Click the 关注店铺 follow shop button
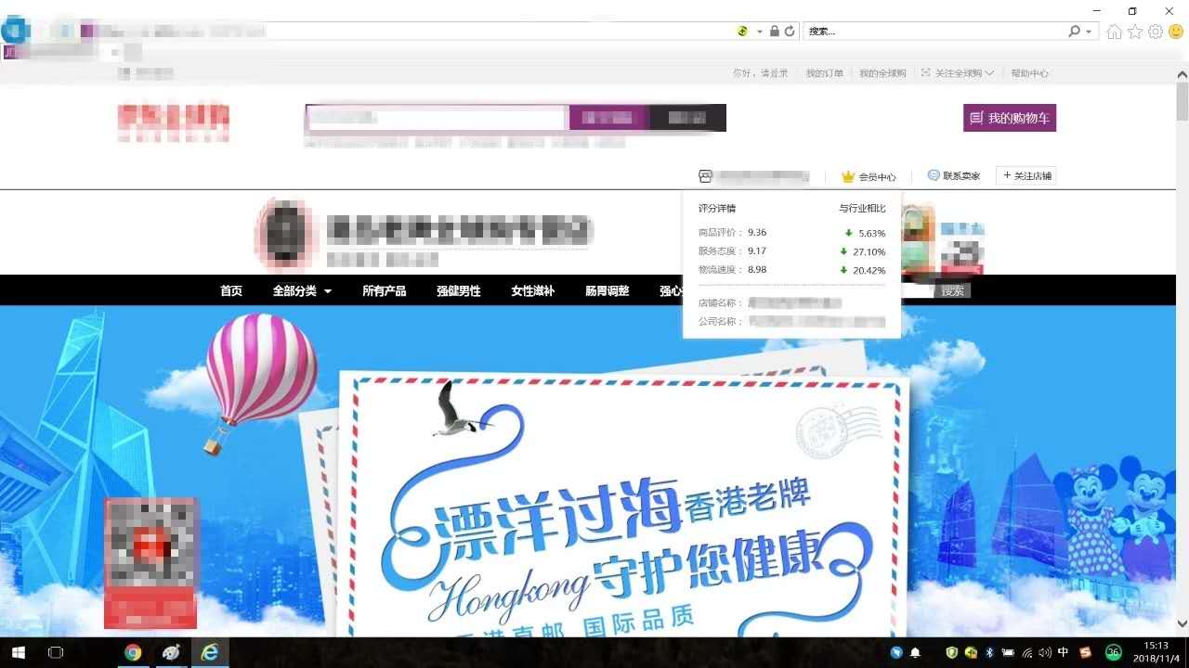1189x668 pixels. [x=1026, y=175]
